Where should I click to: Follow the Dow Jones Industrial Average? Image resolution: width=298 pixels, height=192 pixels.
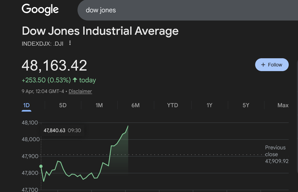point(272,65)
